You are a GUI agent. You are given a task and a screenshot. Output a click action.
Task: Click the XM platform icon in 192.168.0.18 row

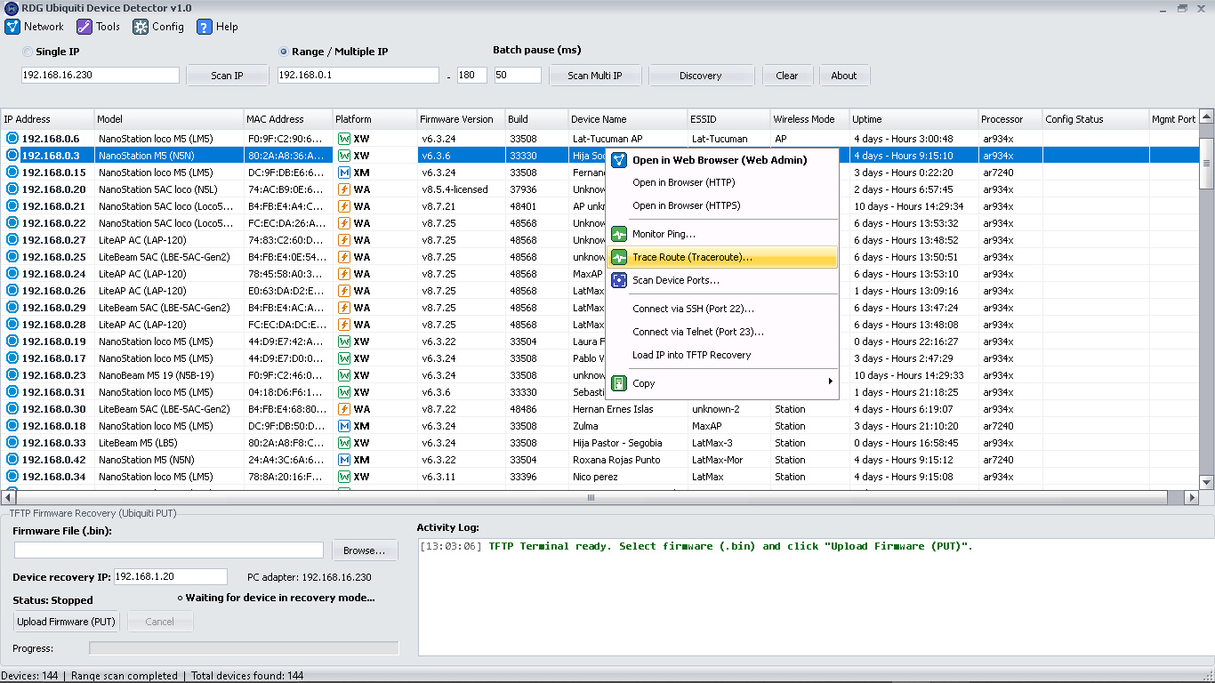point(344,426)
